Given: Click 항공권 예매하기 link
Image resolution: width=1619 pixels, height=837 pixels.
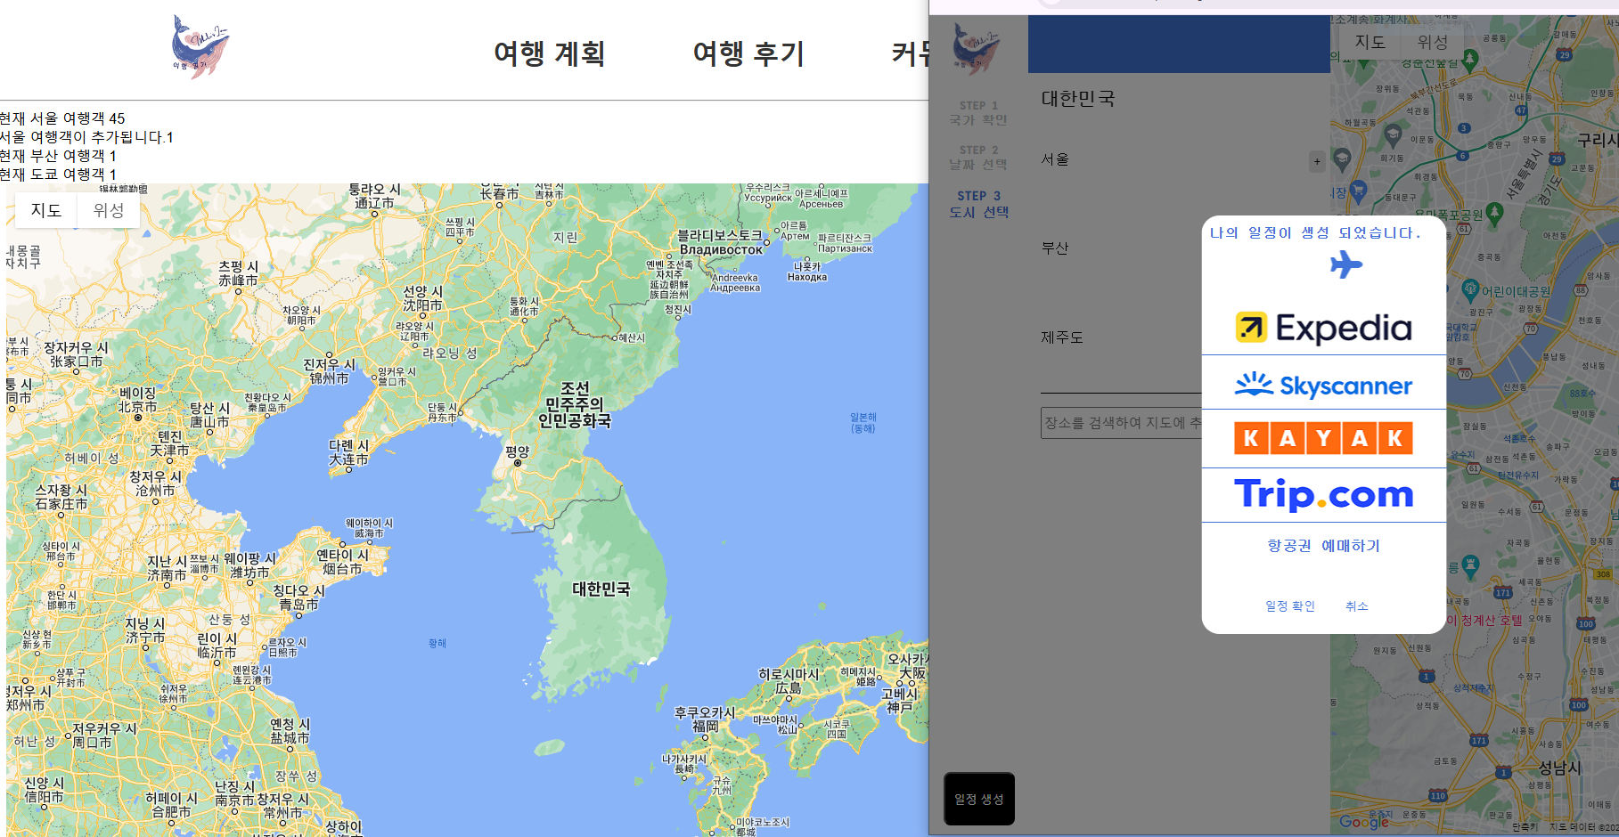Looking at the screenshot, I should point(1324,546).
